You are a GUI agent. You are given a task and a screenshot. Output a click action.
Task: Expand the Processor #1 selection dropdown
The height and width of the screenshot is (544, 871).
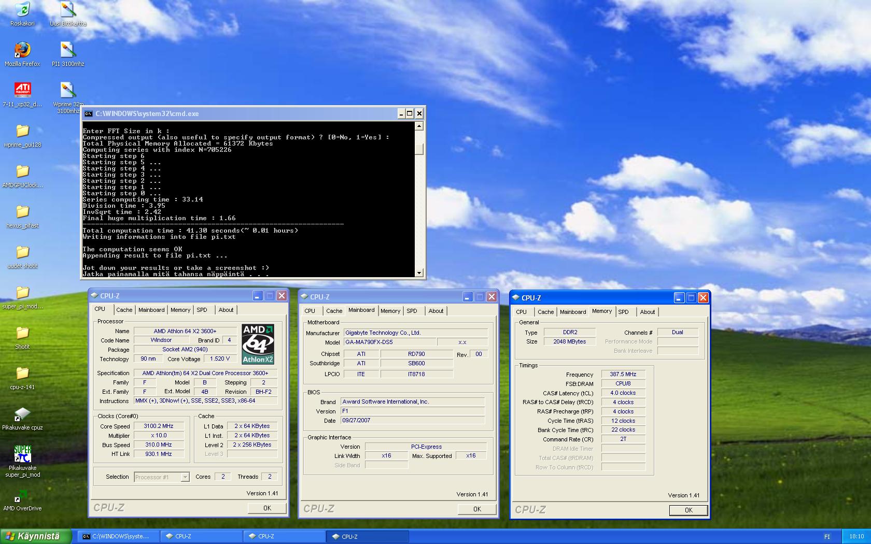coord(185,477)
